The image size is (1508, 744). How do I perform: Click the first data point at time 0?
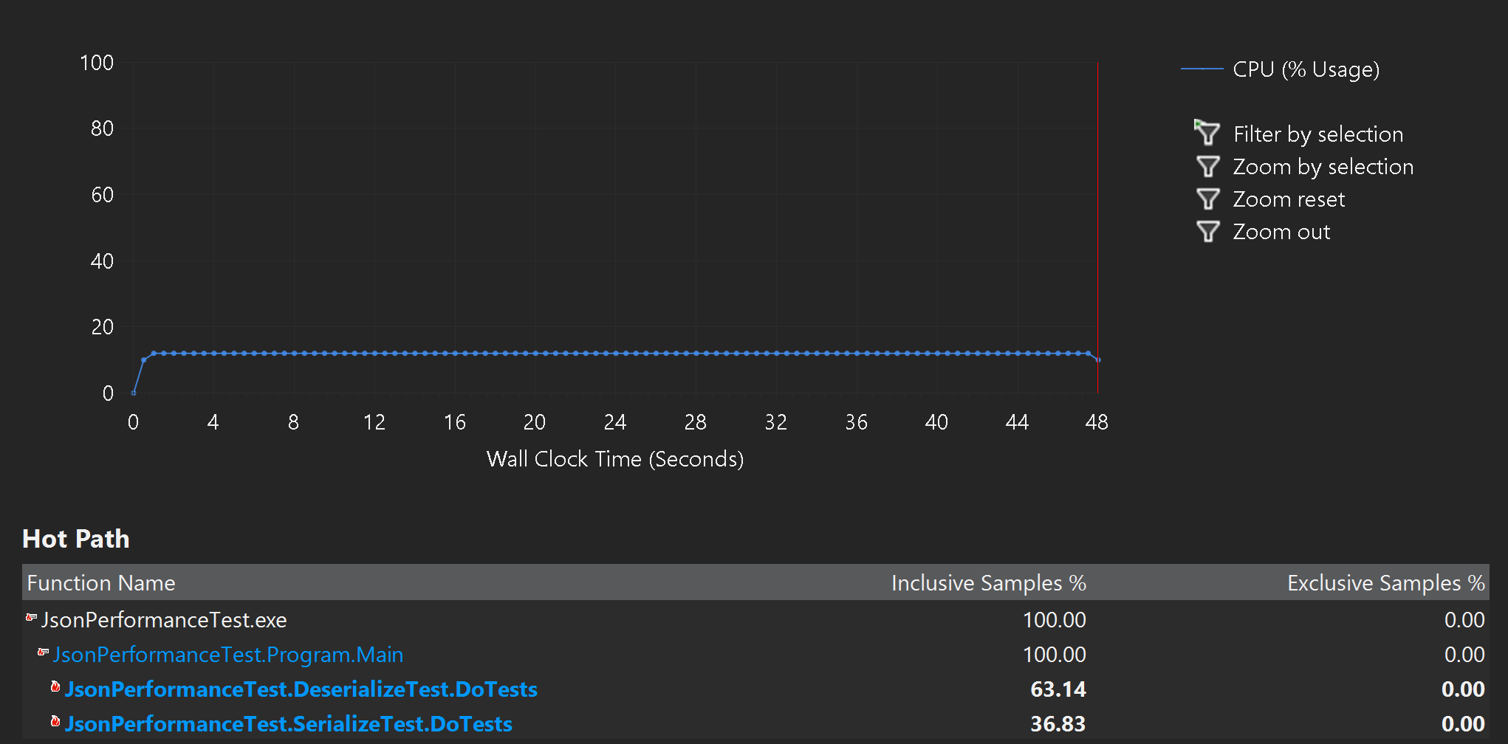pos(134,393)
